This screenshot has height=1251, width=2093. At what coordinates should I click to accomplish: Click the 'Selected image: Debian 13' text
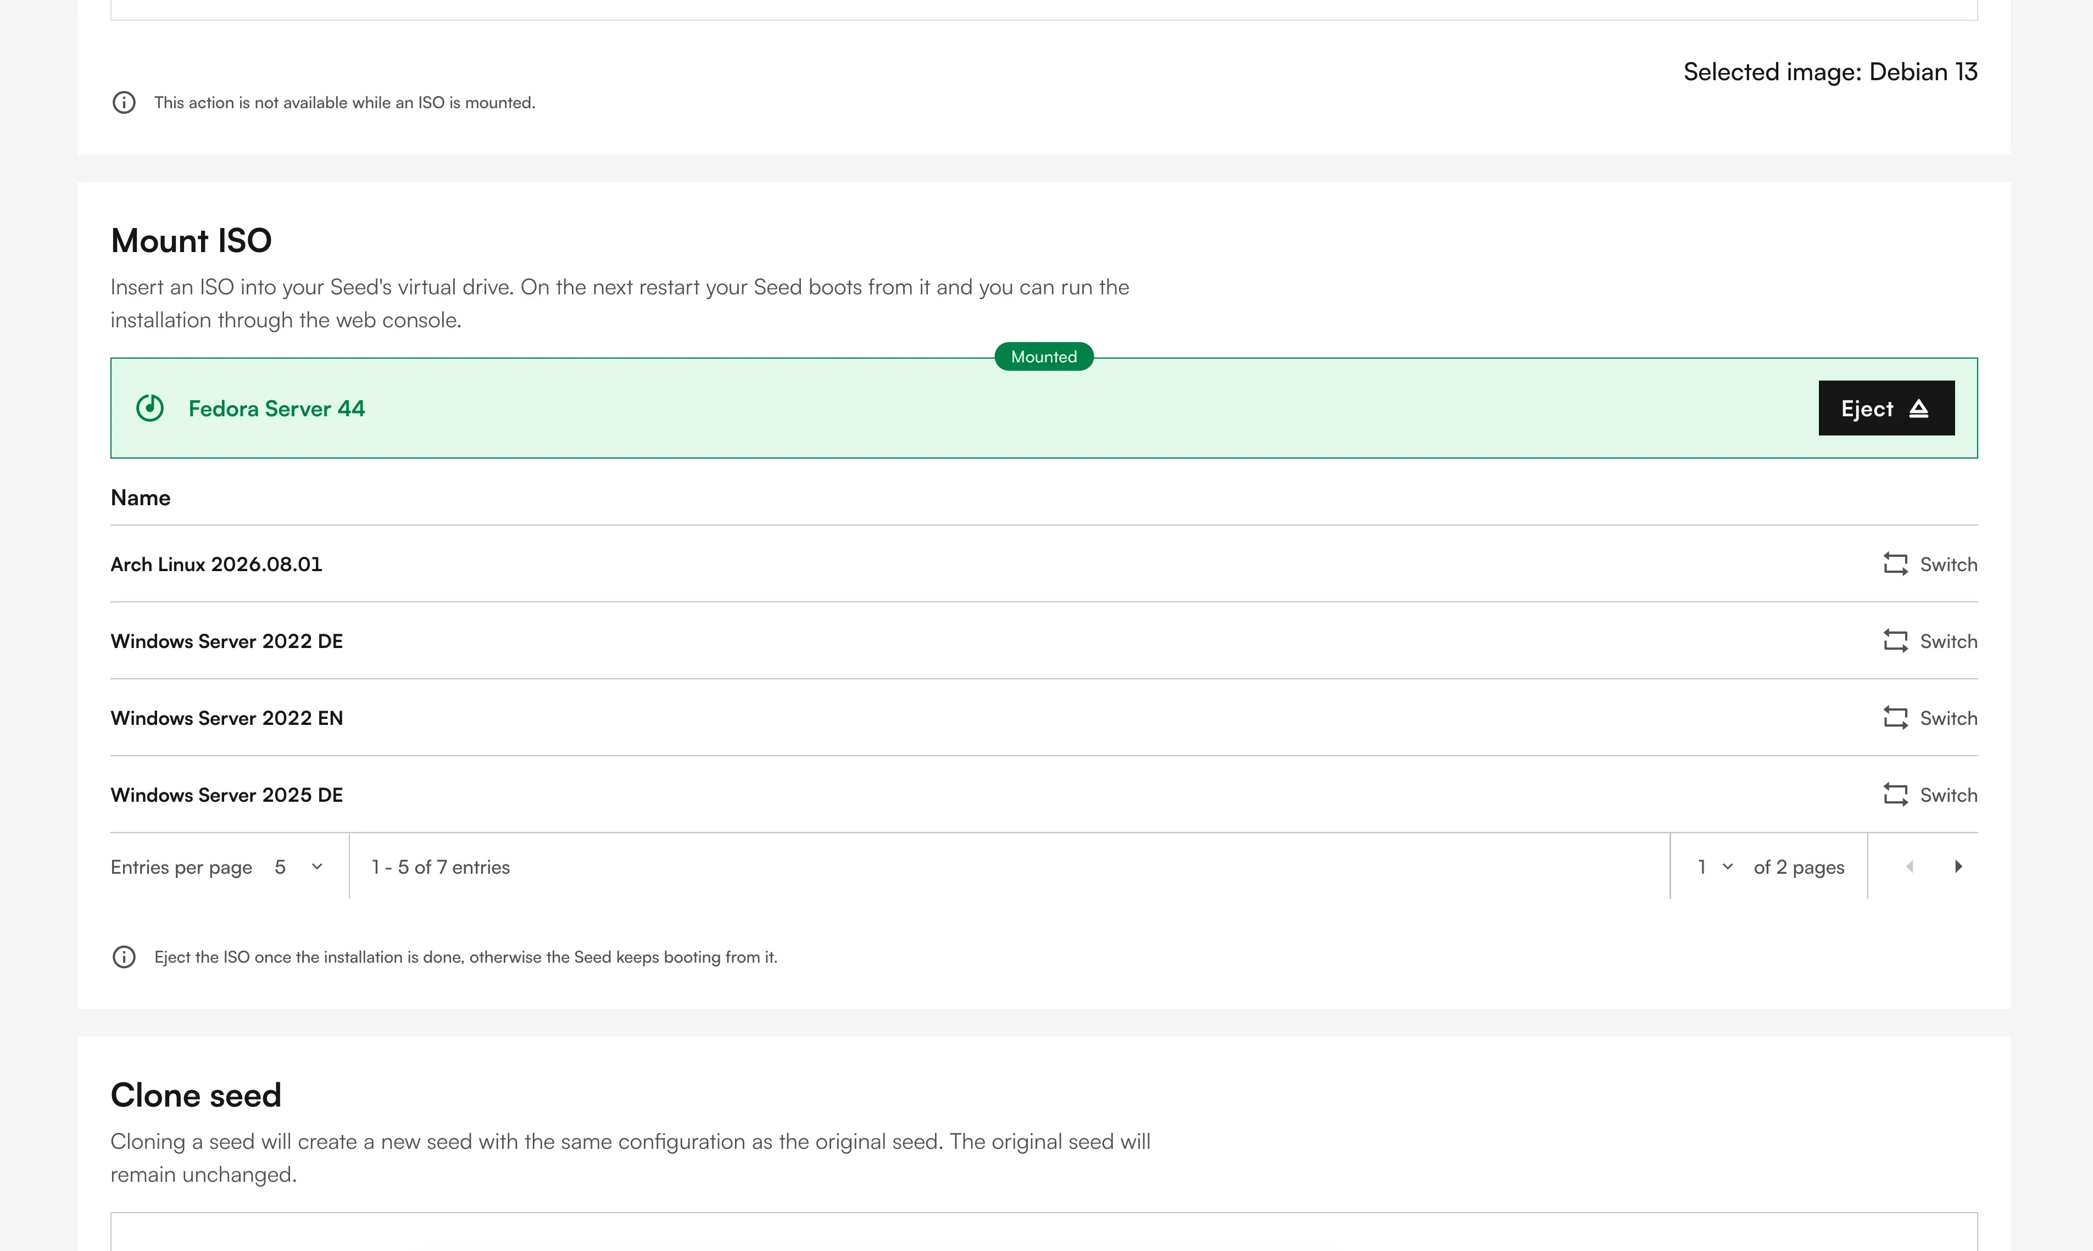(x=1831, y=71)
